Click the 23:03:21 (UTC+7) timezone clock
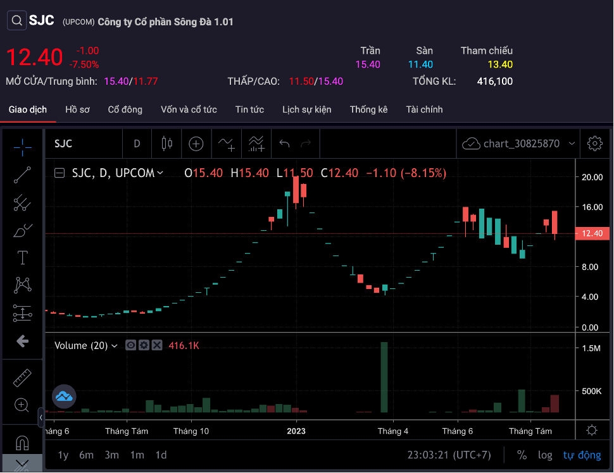Viewport: 614px width, 473px height. tap(449, 455)
